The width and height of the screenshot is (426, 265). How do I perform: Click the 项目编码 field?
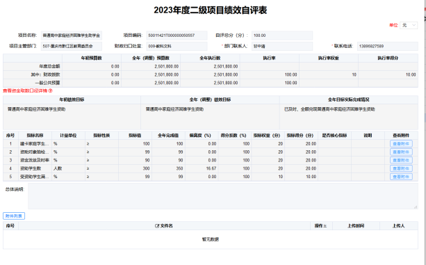click(177, 35)
